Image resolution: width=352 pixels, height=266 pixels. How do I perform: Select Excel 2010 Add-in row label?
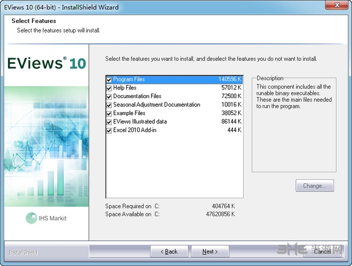click(135, 130)
